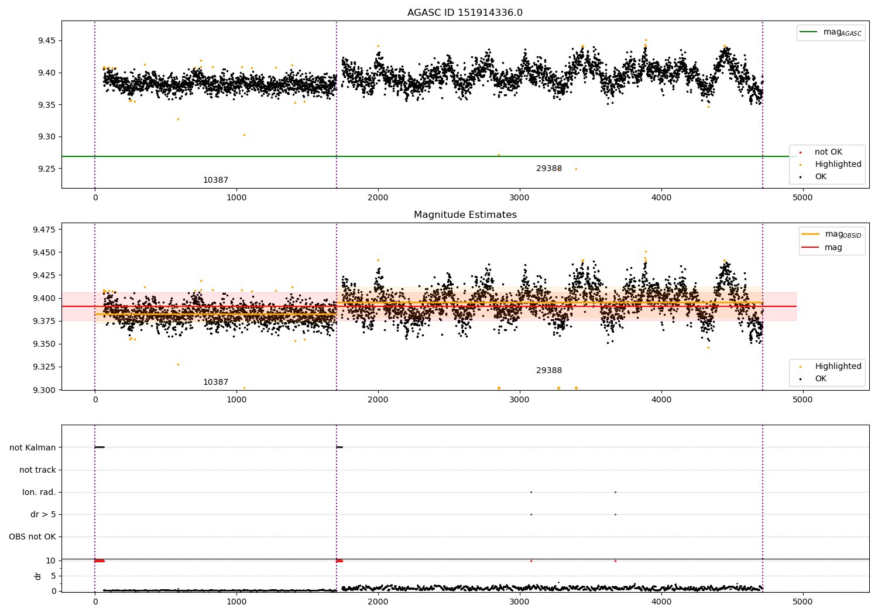Click the 'dr > 5' row label

coord(43,514)
